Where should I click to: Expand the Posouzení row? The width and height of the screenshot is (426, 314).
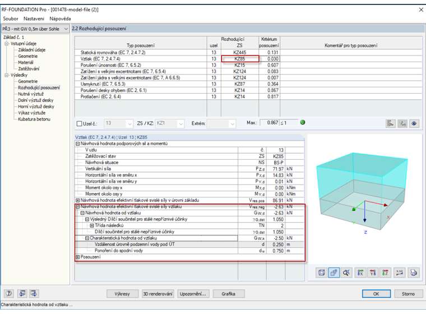click(78, 257)
